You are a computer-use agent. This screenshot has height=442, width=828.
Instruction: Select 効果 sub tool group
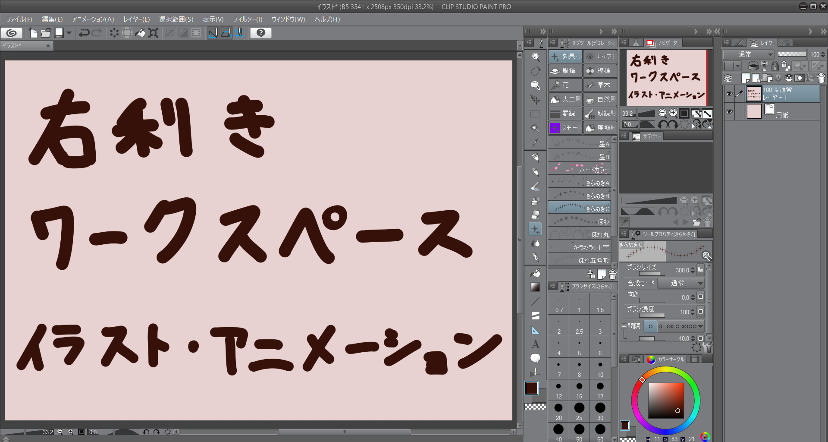565,57
